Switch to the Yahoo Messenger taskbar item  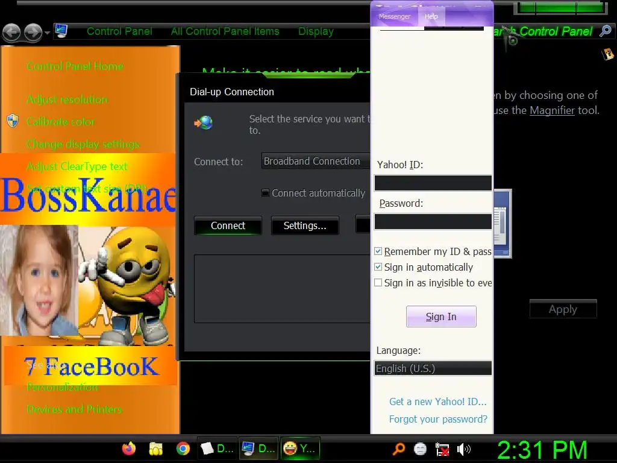pos(300,449)
